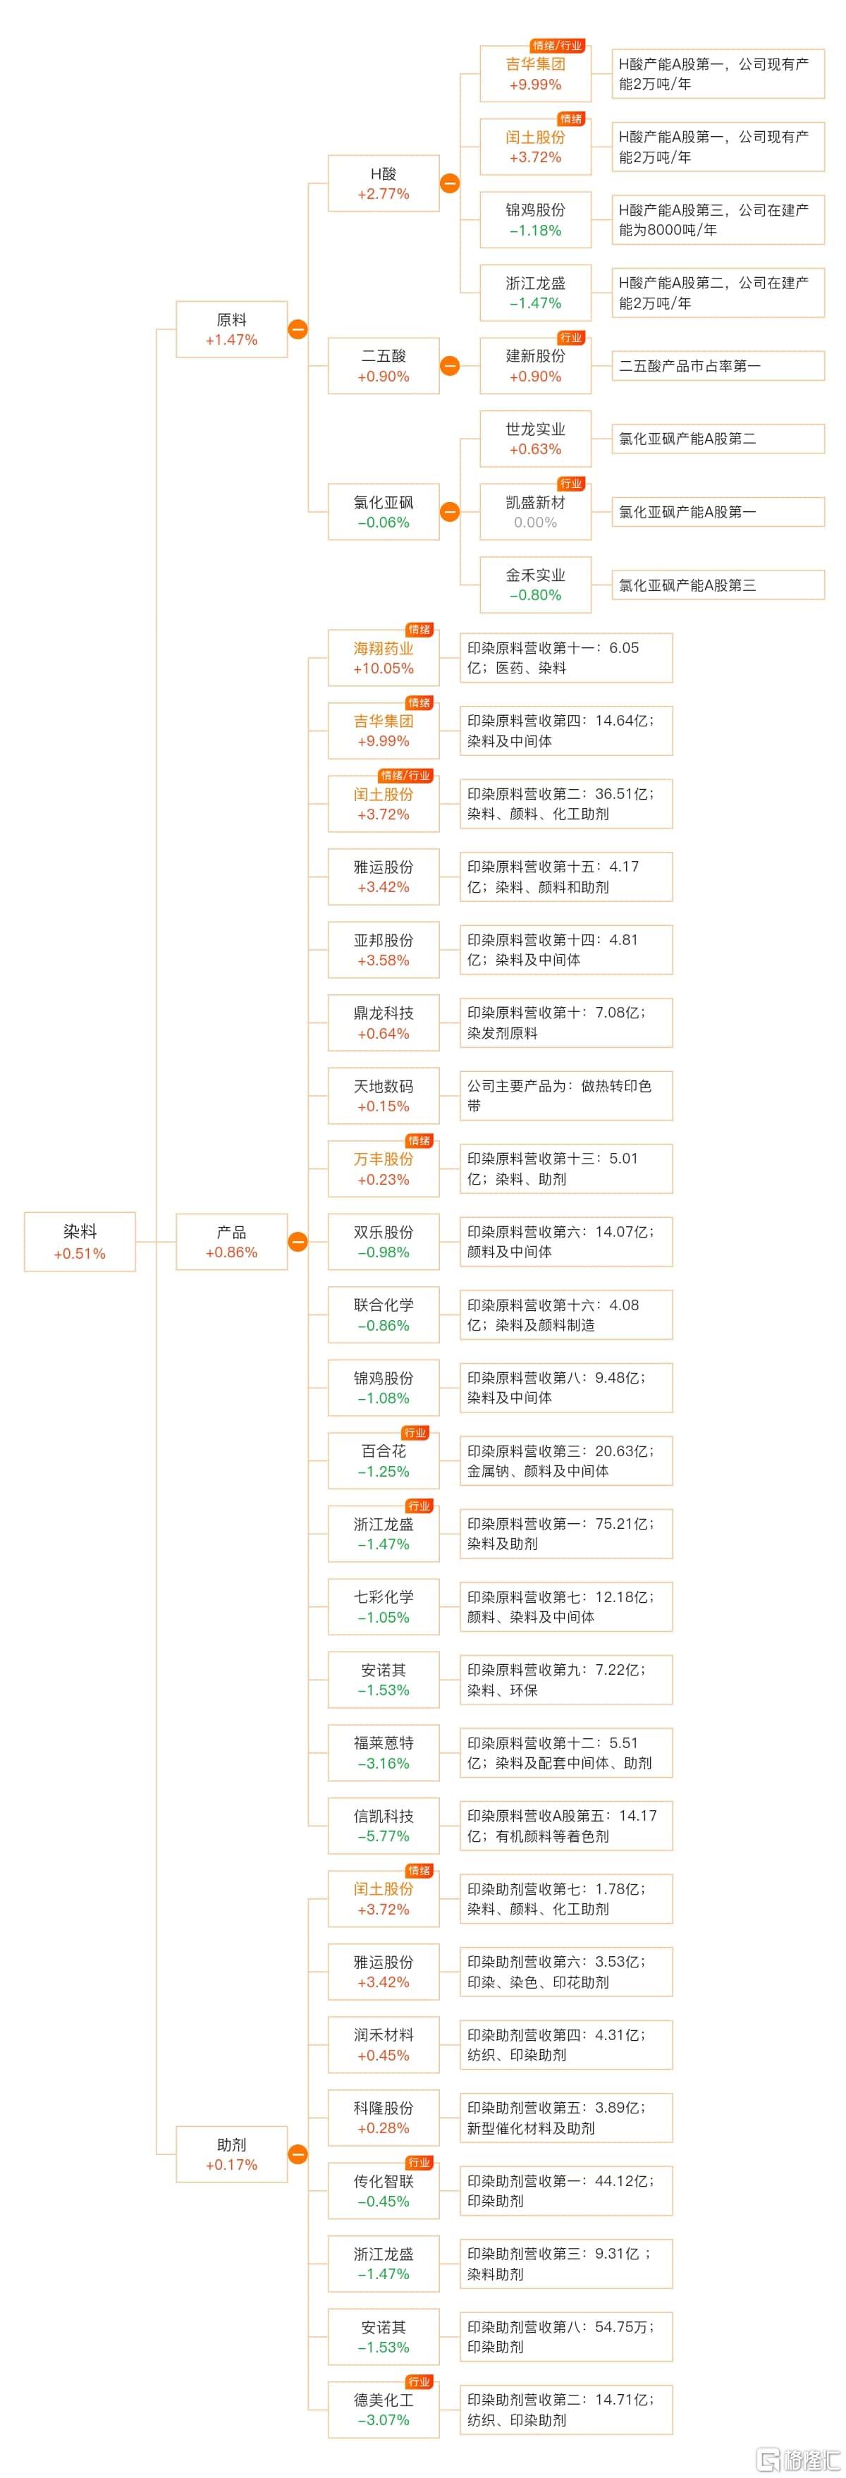Viewport: 846px width, 2478px height.
Task: Click the 情绪 tag on 万丰股份
Action: point(419,1141)
